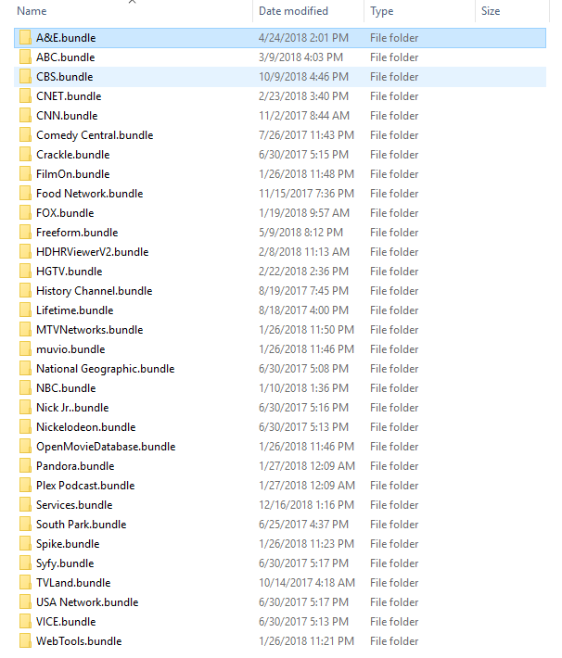The height and width of the screenshot is (658, 562).
Task: Click the Nick Jr..bundle folder icon
Action: [x=25, y=408]
